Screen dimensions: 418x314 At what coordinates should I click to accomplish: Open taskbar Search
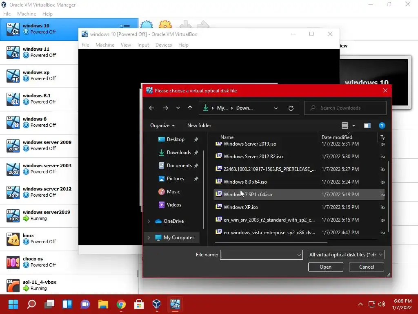tap(31, 304)
